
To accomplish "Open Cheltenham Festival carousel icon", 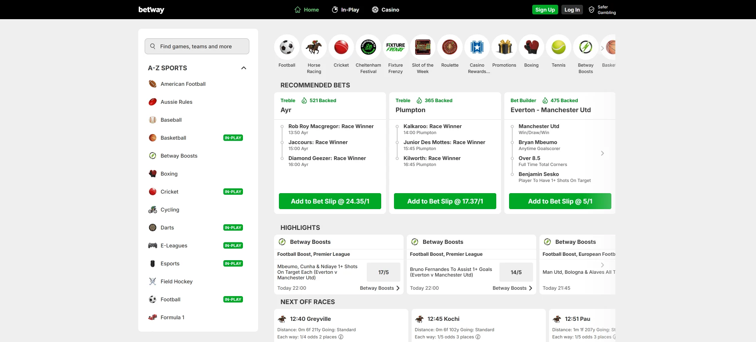I will click(x=368, y=47).
